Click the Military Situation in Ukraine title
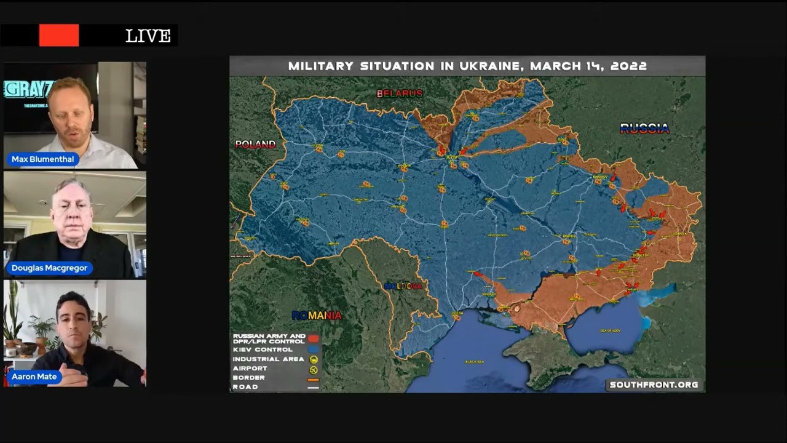Viewport: 787px width, 443px height. tap(467, 66)
